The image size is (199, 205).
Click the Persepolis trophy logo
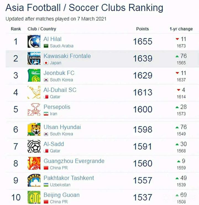[x=34, y=109]
